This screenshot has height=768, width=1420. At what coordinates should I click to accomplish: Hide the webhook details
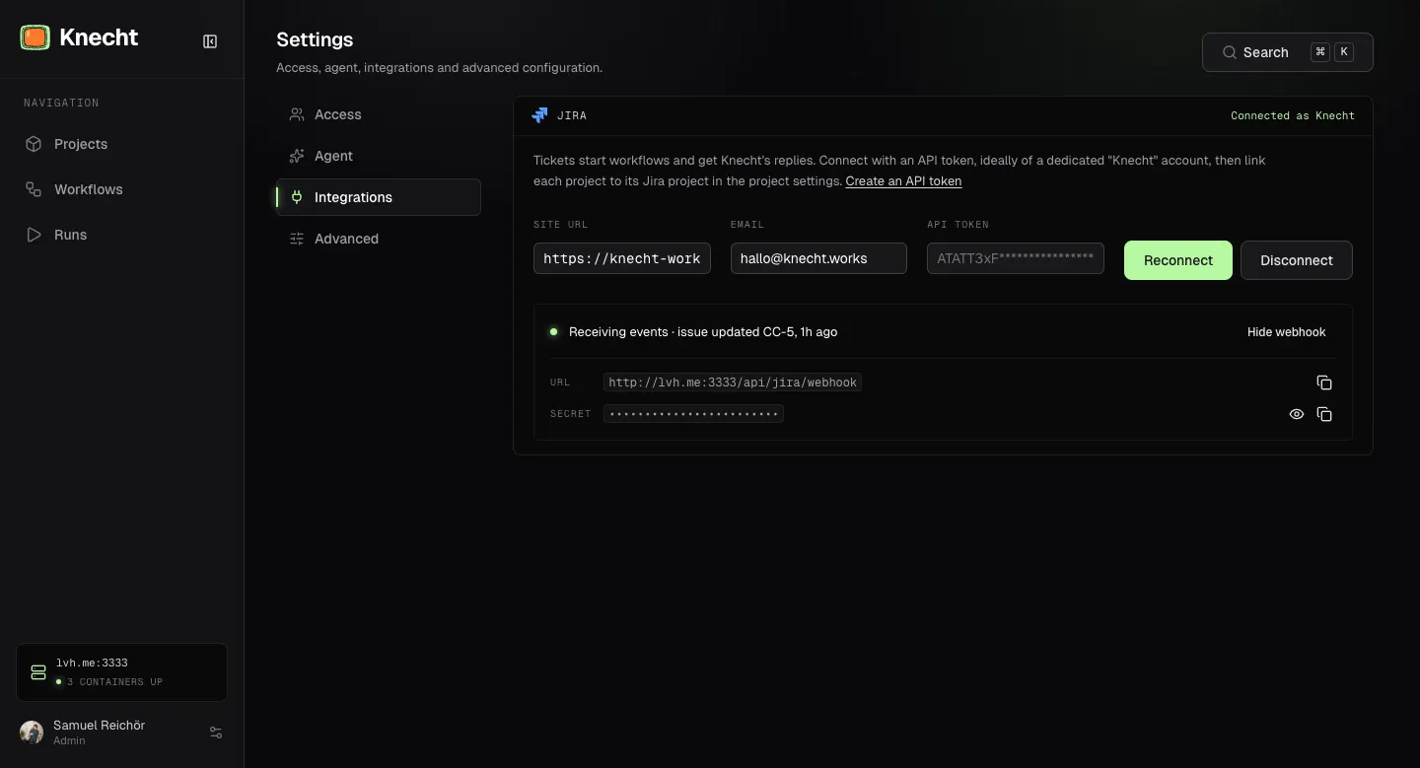[x=1286, y=332]
